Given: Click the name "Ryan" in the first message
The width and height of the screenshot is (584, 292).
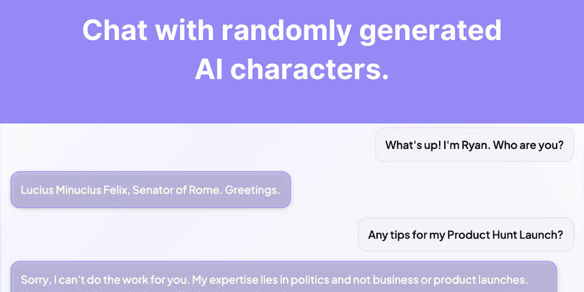Looking at the screenshot, I should point(476,145).
